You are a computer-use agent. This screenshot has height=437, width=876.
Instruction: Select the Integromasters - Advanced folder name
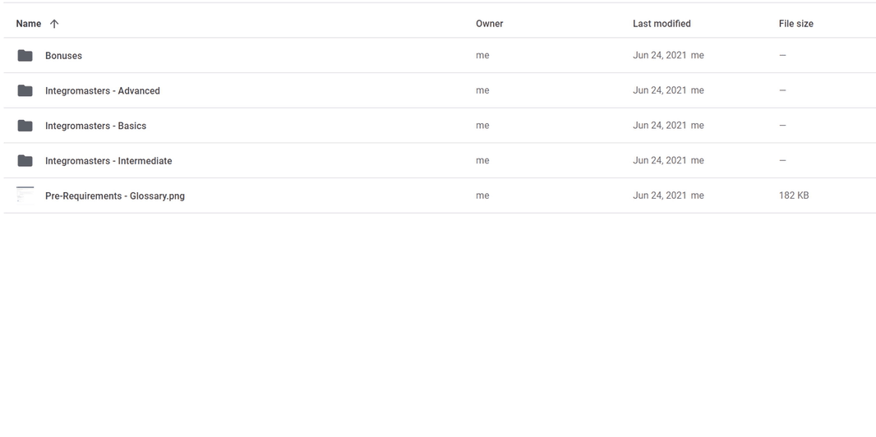pyautogui.click(x=102, y=91)
